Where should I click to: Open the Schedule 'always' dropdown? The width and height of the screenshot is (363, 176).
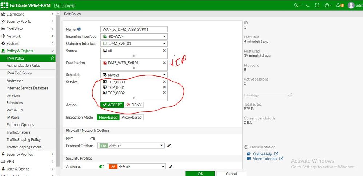[134, 75]
